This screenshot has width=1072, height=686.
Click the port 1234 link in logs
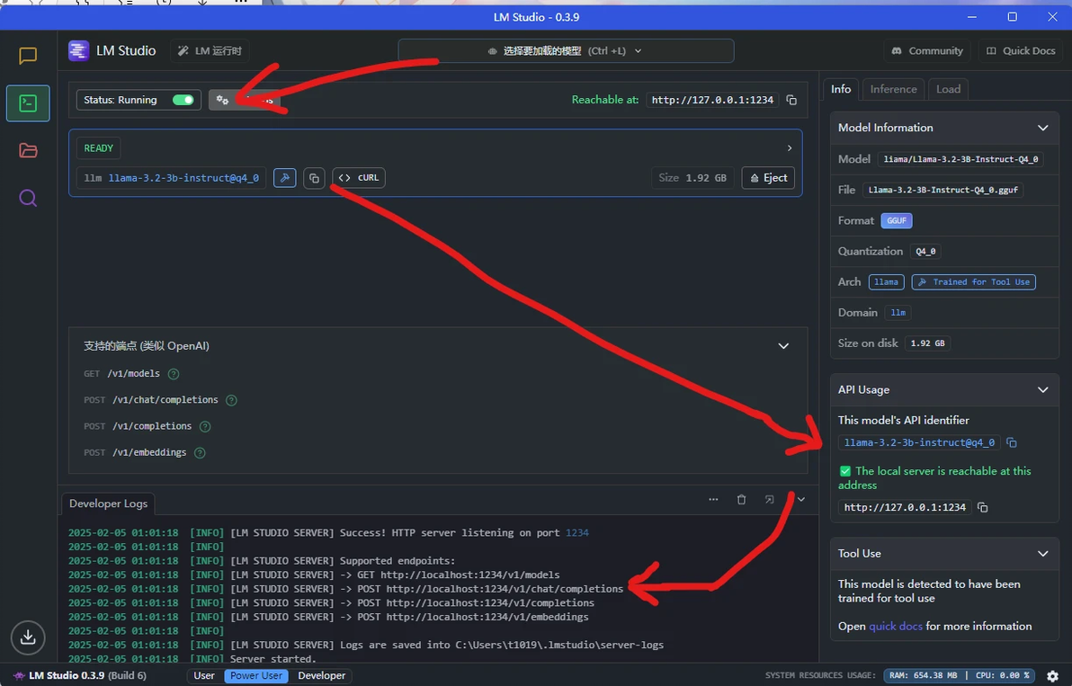coord(577,533)
